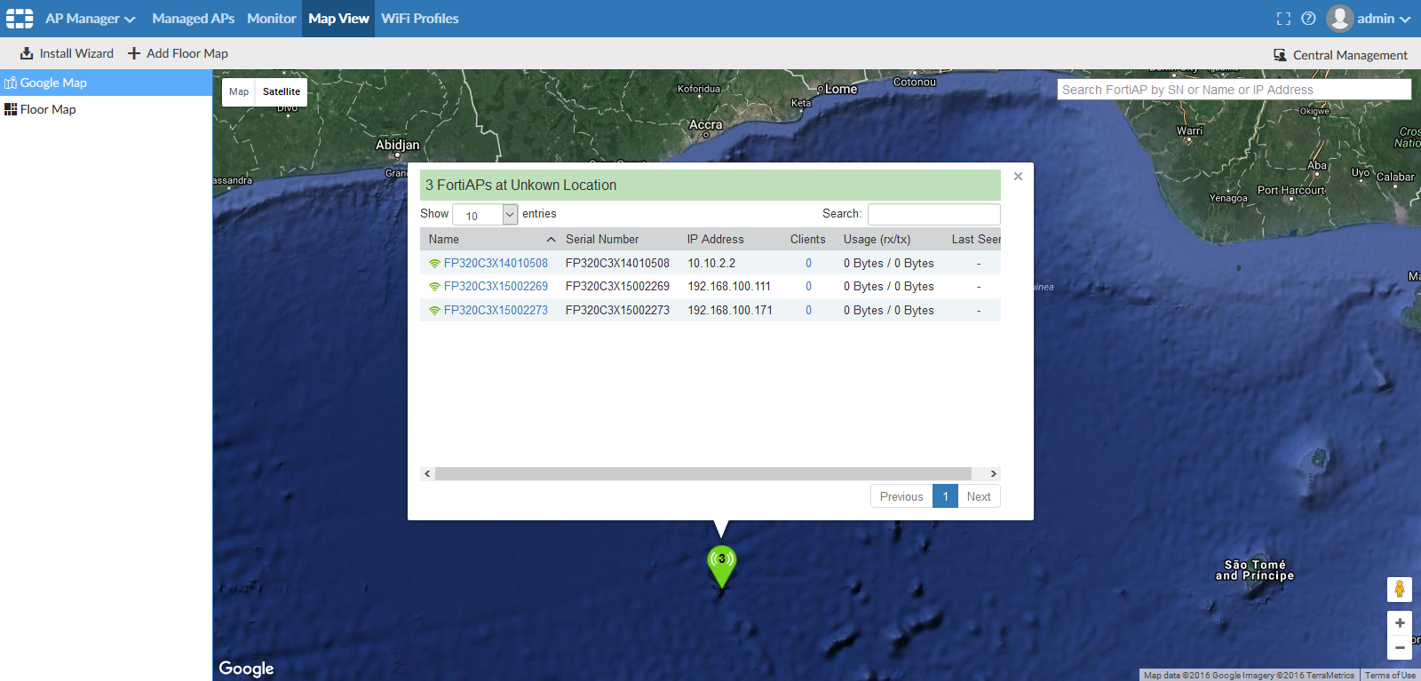Switch map to Satellite view

pyautogui.click(x=282, y=91)
